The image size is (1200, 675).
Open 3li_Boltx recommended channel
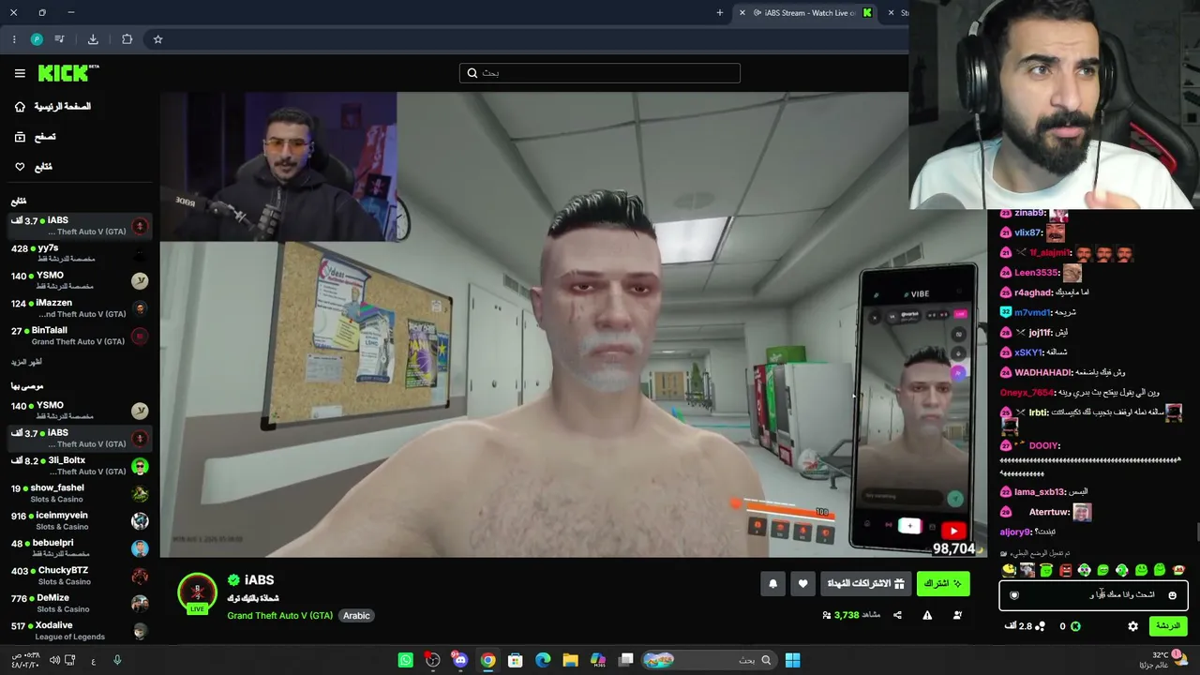point(80,466)
